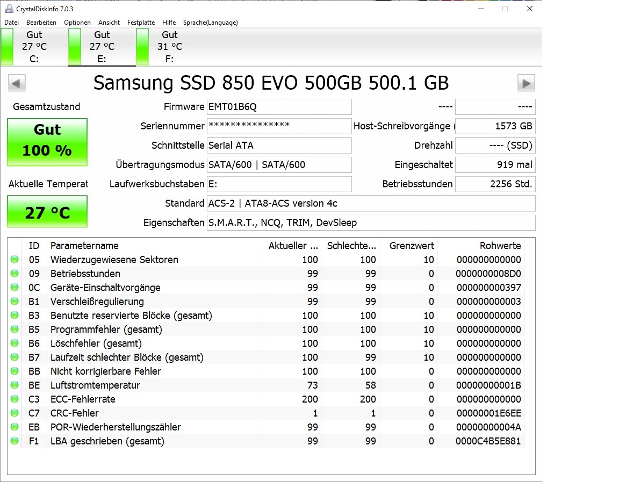Select raw value 000000000397
This screenshot has width=619, height=482.
[x=489, y=288]
